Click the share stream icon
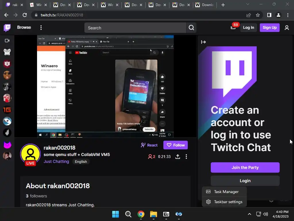The image size is (294, 221). 177,157
